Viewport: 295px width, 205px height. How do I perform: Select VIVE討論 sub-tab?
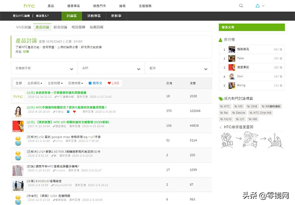pos(24,27)
